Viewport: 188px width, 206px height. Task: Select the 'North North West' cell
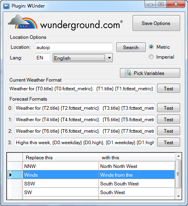137,166
